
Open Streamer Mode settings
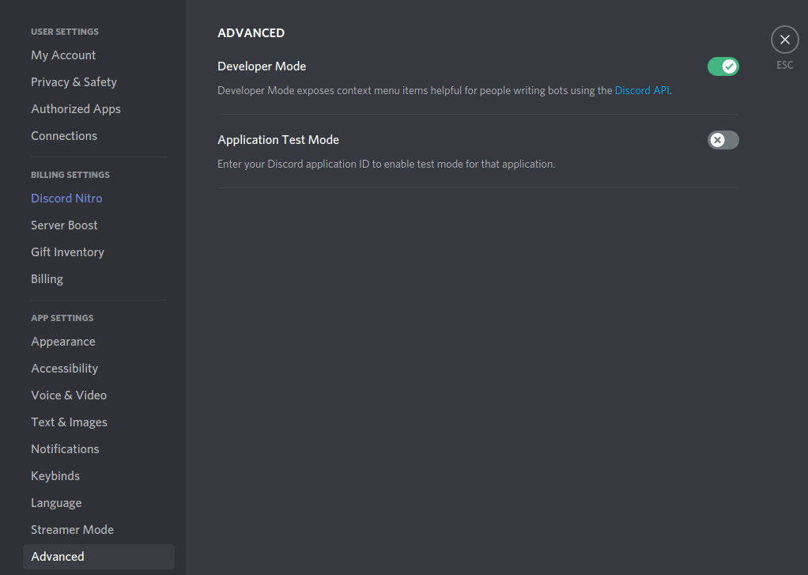[72, 529]
